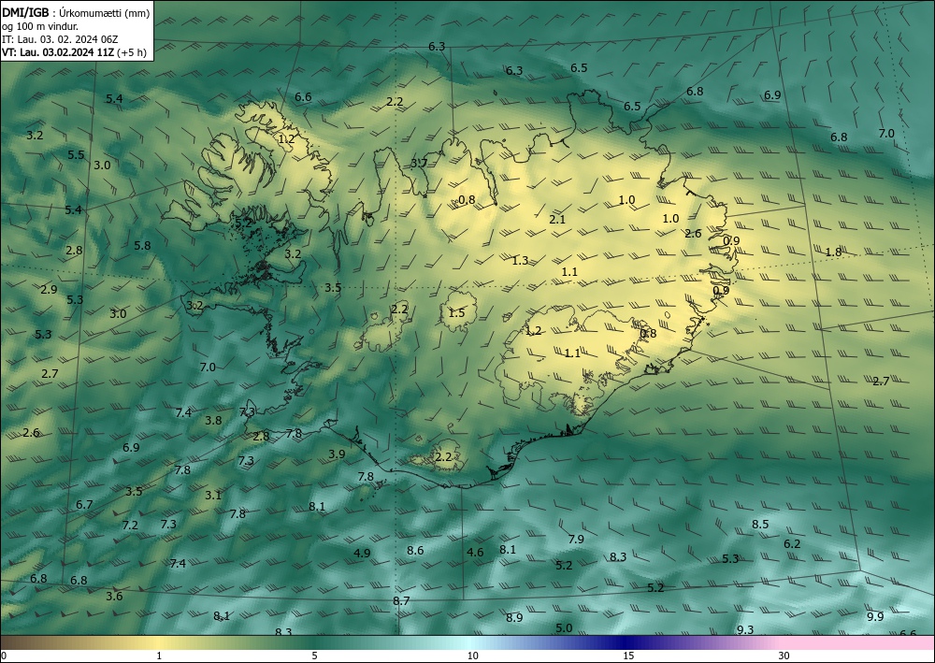Click the 'DMI/IGB : Úrkomumætti (mm)' title line

click(x=77, y=12)
